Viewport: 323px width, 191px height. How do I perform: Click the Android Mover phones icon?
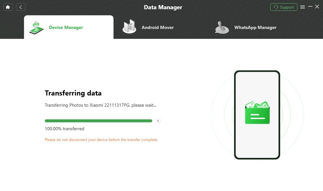(129, 27)
